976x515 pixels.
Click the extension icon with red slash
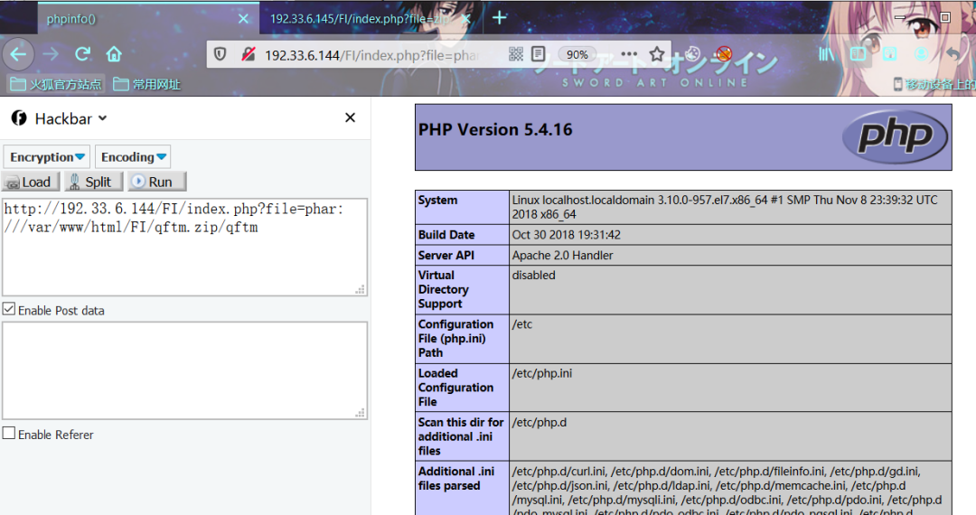[x=724, y=54]
